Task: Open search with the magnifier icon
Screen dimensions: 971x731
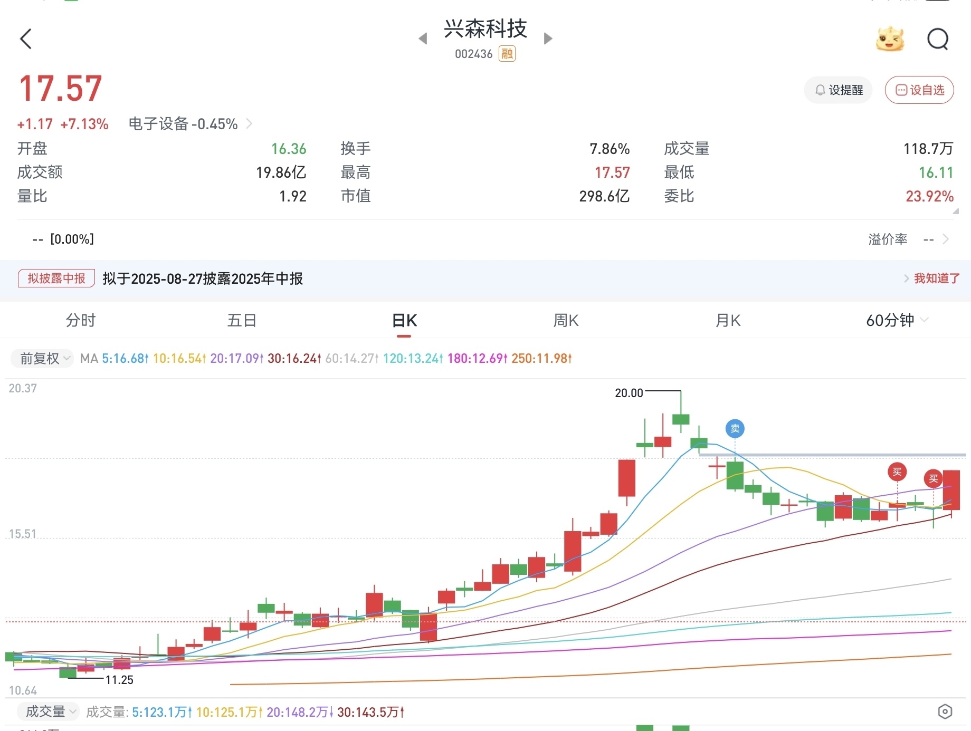Action: click(938, 39)
